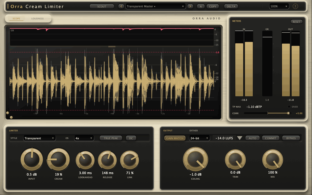Toggle TRUE PEAK limiting
This screenshot has width=312, height=195.
click(111, 138)
